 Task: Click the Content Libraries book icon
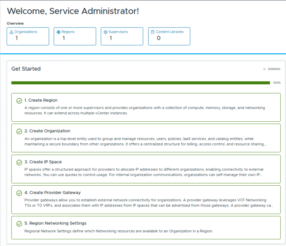click(x=153, y=32)
